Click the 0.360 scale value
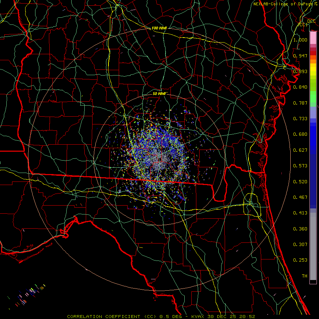The width and height of the screenshot is (319, 319). click(300, 229)
